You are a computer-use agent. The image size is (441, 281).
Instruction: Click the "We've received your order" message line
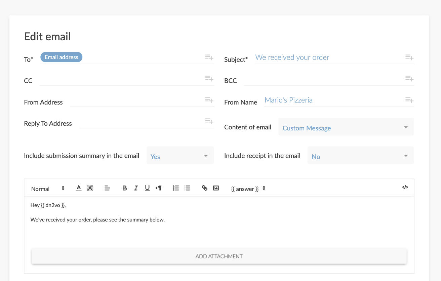[97, 220]
